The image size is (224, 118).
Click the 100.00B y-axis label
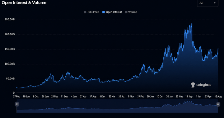pos(10,64)
